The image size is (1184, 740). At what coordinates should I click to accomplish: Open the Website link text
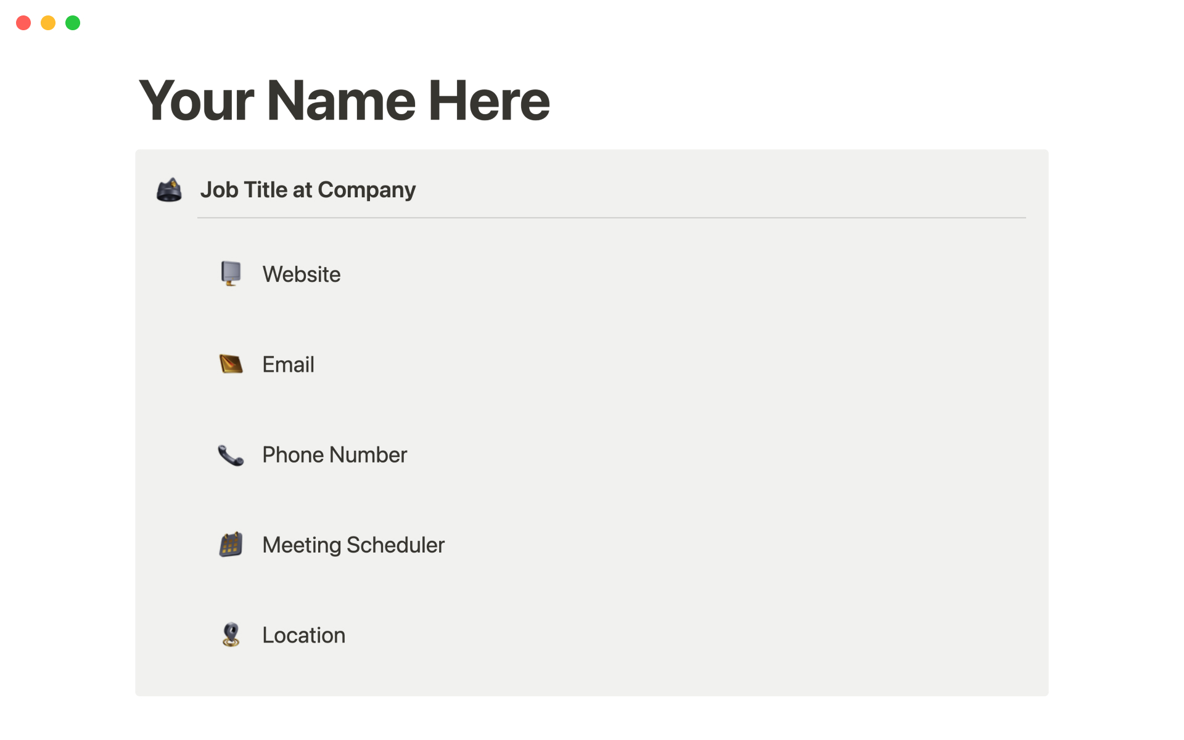302,274
